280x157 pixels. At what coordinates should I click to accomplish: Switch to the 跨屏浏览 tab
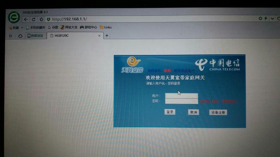(36, 36)
